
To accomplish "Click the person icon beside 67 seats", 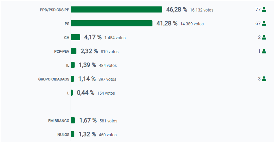I will (264, 23).
